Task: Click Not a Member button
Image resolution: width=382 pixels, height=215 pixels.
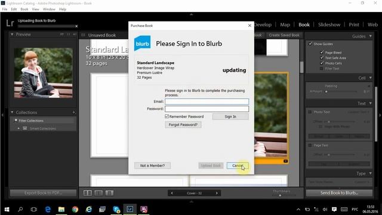Action: point(152,165)
